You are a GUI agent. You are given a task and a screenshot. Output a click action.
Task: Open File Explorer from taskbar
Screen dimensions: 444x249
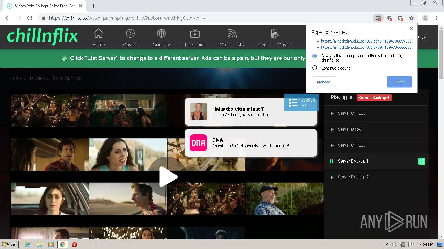point(39,245)
